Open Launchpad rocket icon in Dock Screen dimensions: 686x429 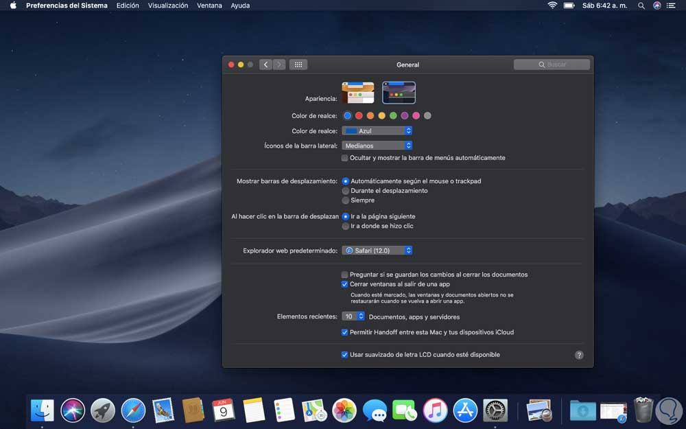coord(103,410)
